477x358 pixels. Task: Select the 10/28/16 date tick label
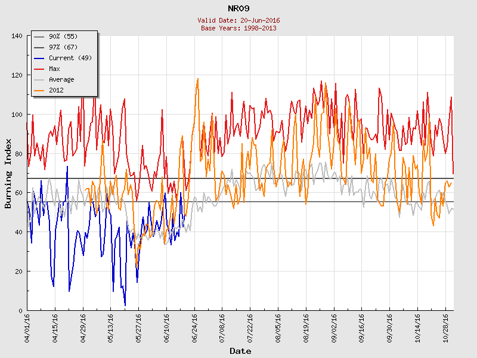point(445,327)
